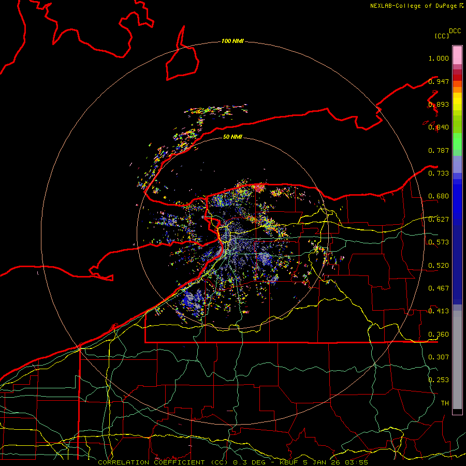This screenshot has width=466, height=466.
Task: Click the 0.360 scale value
Action: 439,334
